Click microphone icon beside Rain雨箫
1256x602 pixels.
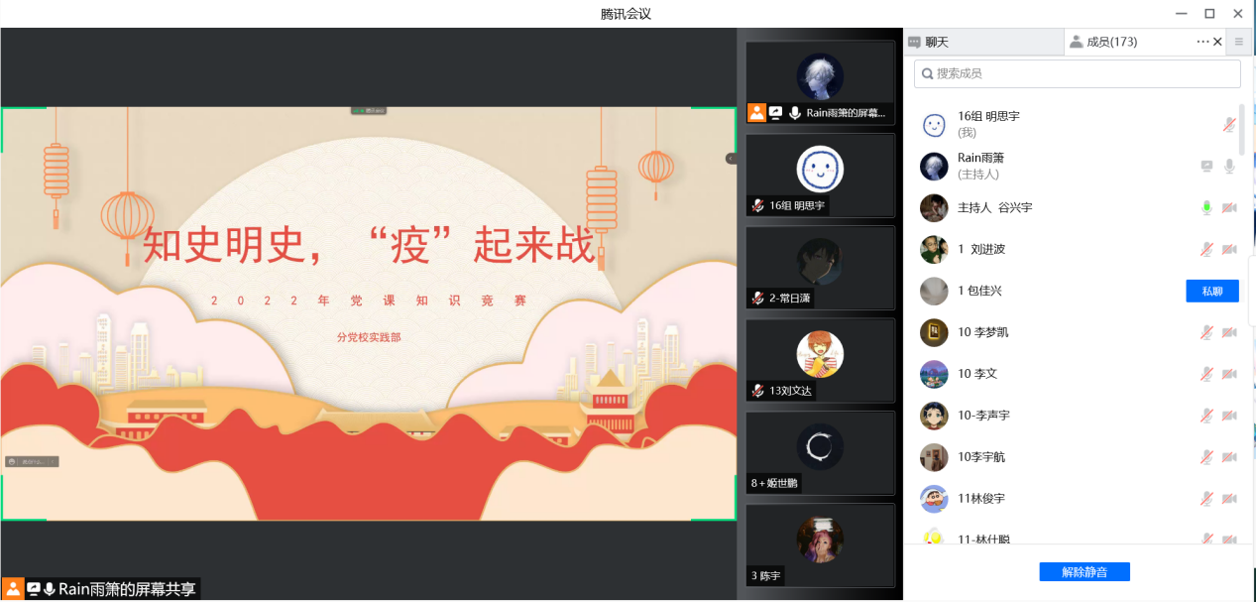pos(1229,167)
